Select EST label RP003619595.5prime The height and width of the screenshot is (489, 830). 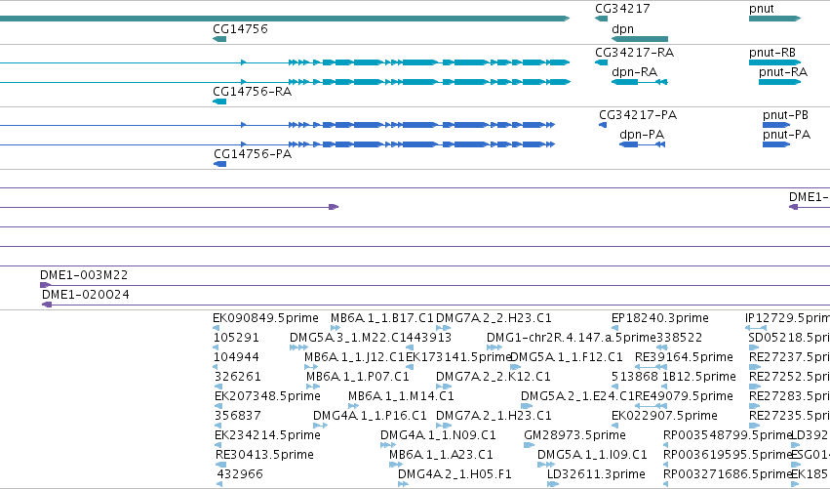pos(728,455)
